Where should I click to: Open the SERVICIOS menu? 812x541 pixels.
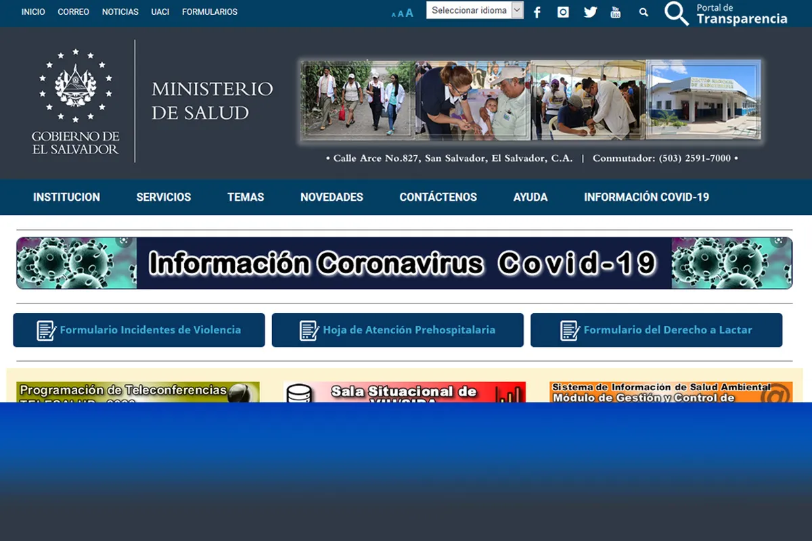pos(164,197)
